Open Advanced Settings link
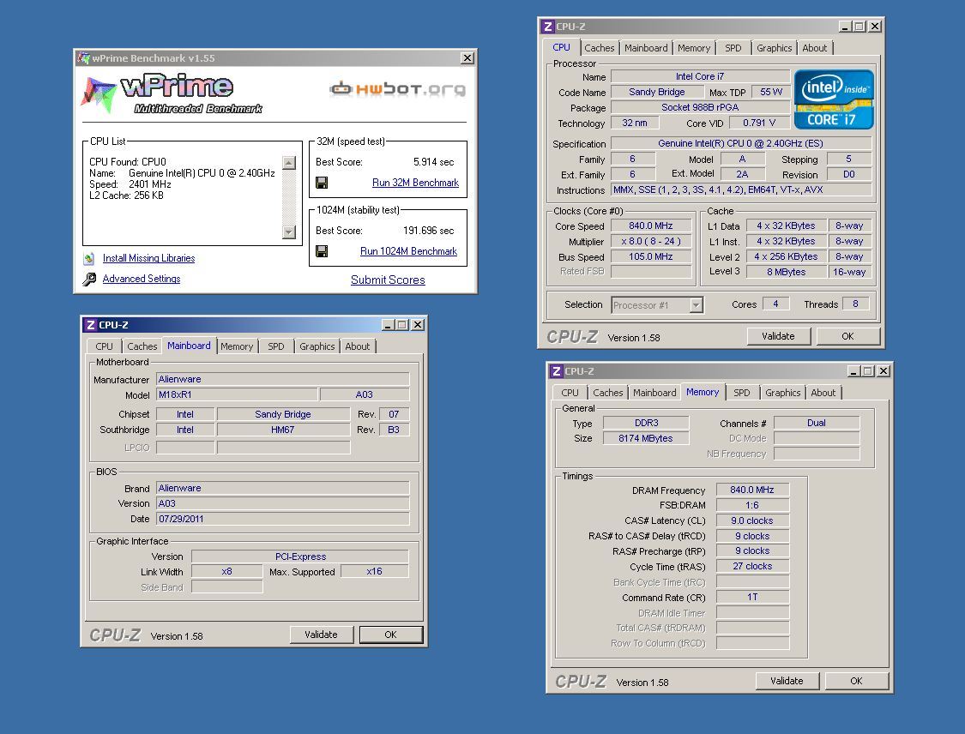This screenshot has height=734, width=965. [x=142, y=279]
